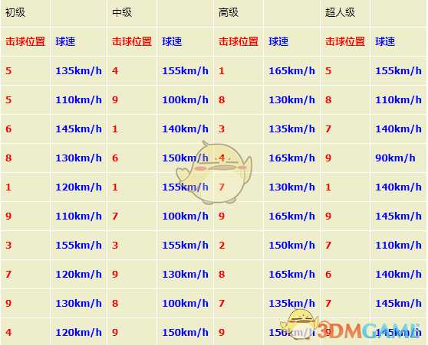Click 中级 100km/h beside position 7
The image size is (428, 345).
[x=185, y=216]
